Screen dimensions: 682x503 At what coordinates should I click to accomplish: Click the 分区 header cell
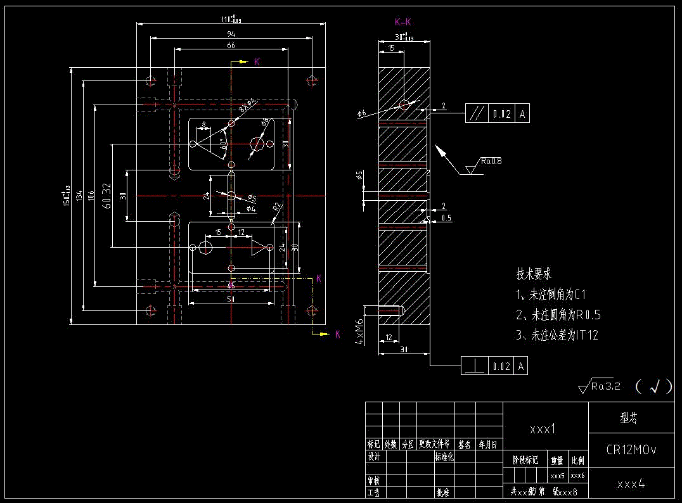[408, 444]
